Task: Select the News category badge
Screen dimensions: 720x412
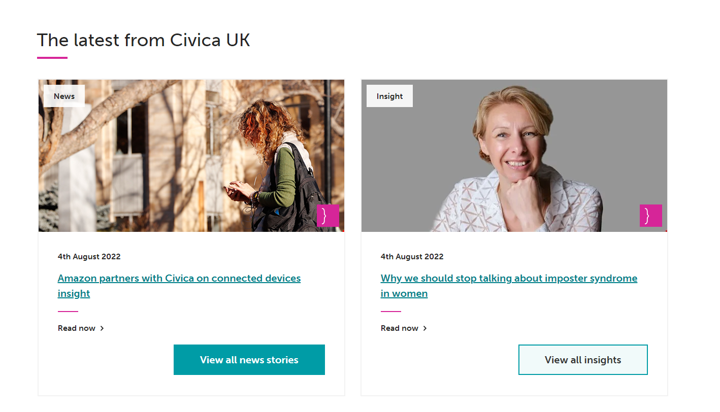Action: click(64, 96)
